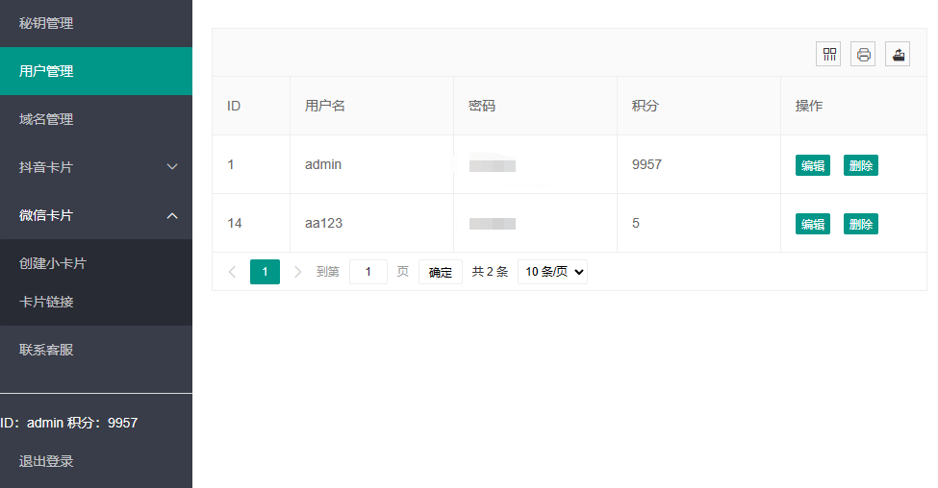Click the page number input field
The height and width of the screenshot is (488, 938).
pyautogui.click(x=368, y=272)
